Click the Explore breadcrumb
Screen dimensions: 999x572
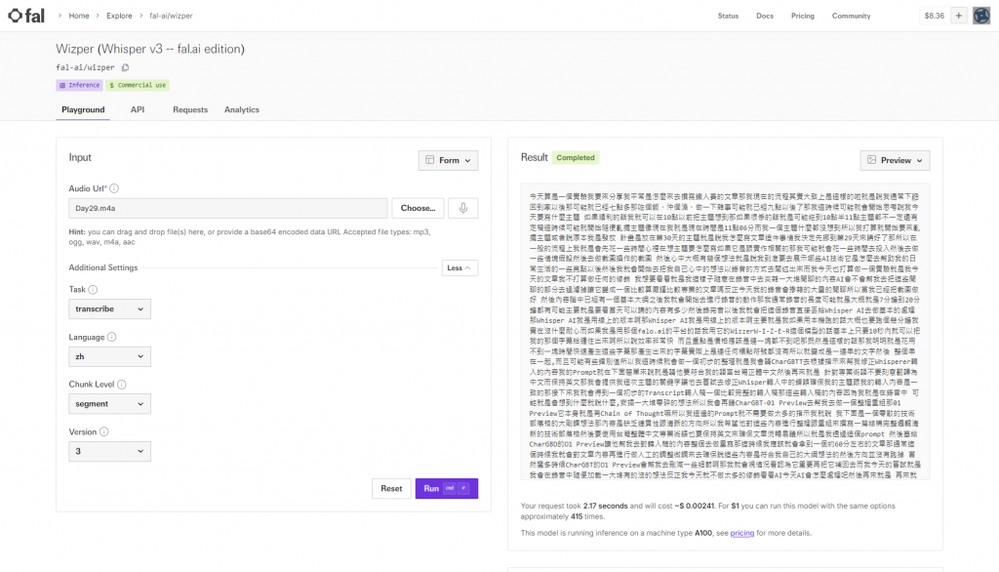click(x=119, y=16)
